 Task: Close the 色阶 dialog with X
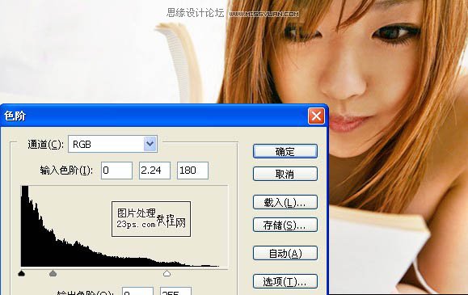tap(316, 116)
